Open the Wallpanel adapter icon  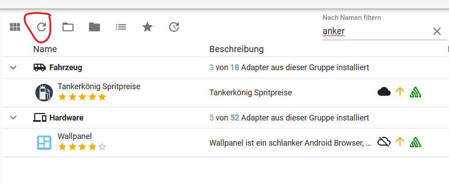[44, 143]
